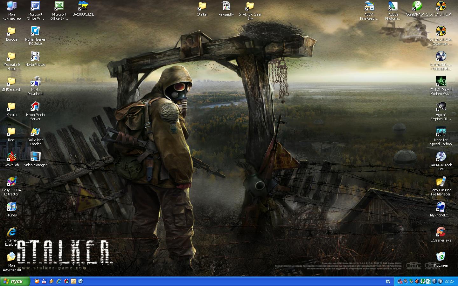Open Adobe Photoshop desktop shortcut
This screenshot has width=458, height=286.
393,7
